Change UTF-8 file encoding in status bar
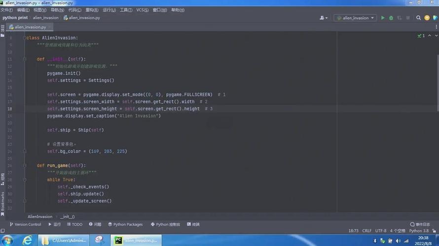 [x=381, y=231]
